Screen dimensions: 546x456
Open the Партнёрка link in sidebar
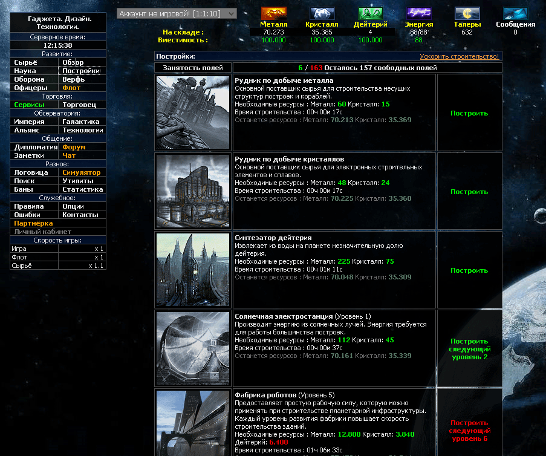point(33,223)
